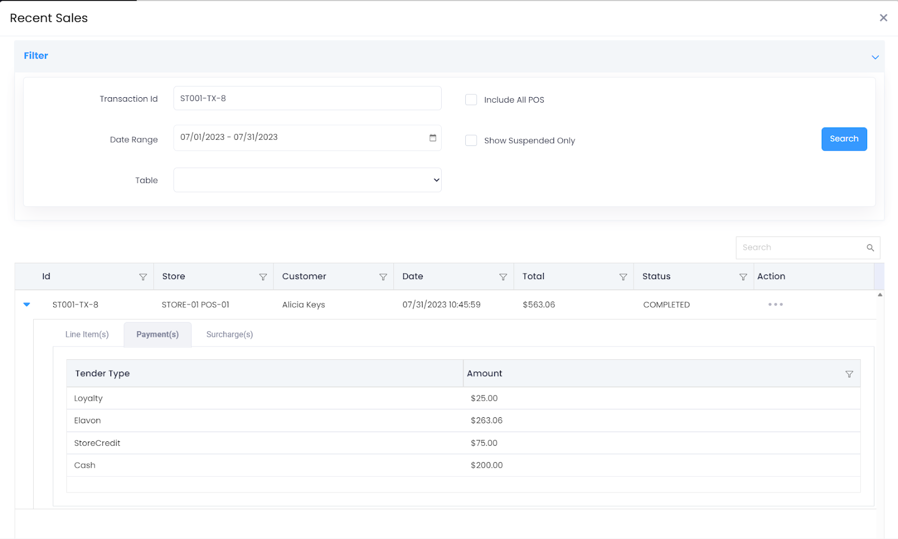This screenshot has height=539, width=898.
Task: Open the Store column filter icon
Action: click(x=263, y=277)
